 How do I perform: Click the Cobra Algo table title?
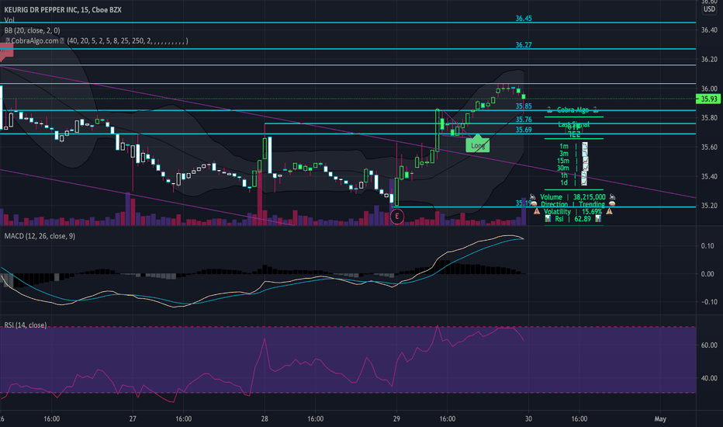(573, 110)
